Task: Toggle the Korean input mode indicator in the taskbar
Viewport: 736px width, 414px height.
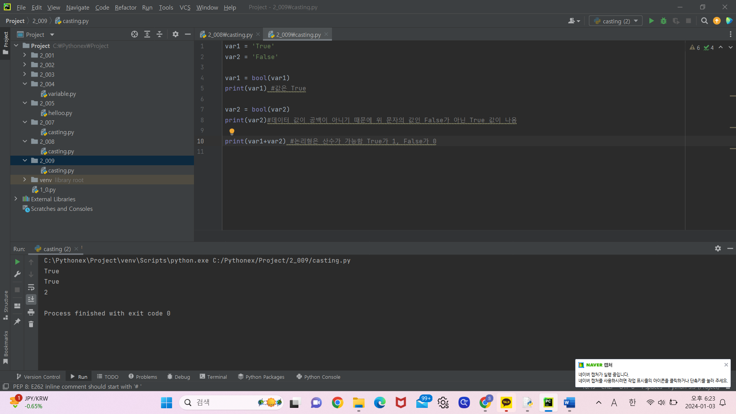Action: tap(632, 402)
